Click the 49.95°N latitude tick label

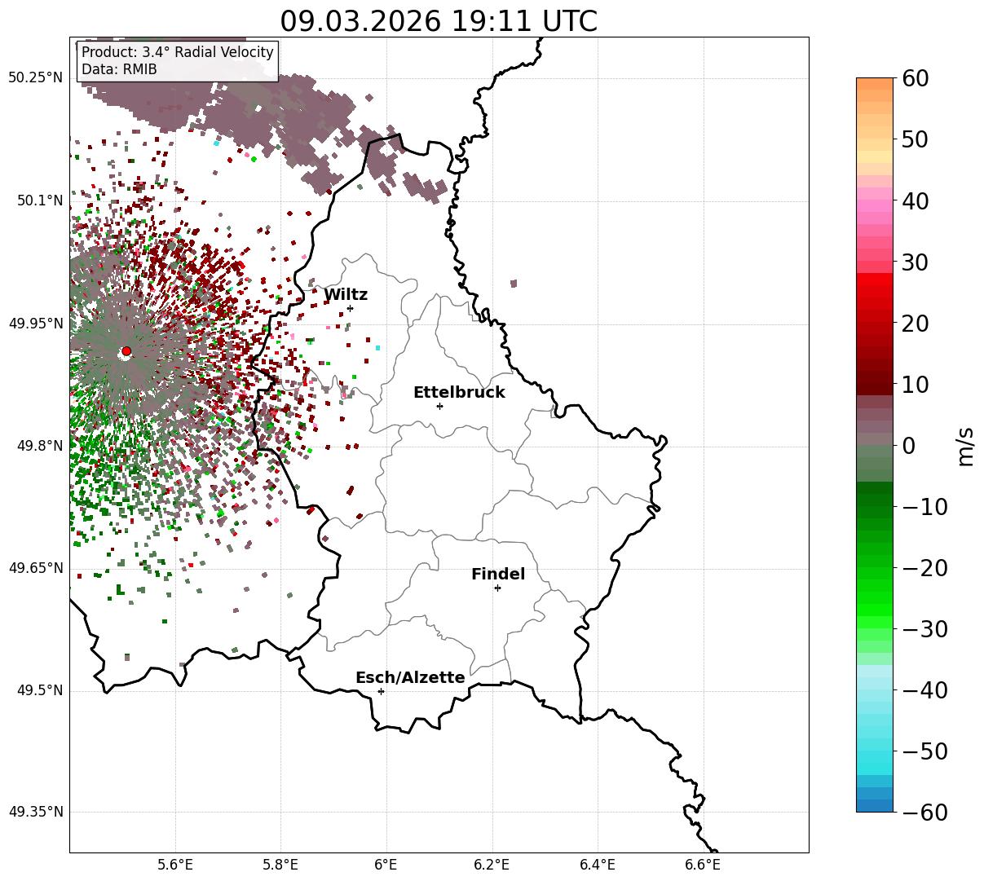[x=35, y=324]
